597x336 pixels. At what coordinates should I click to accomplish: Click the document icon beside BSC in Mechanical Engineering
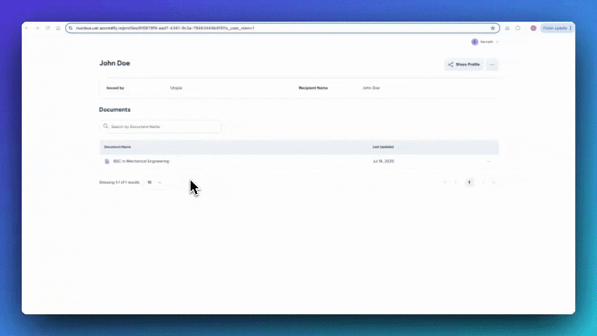(107, 161)
